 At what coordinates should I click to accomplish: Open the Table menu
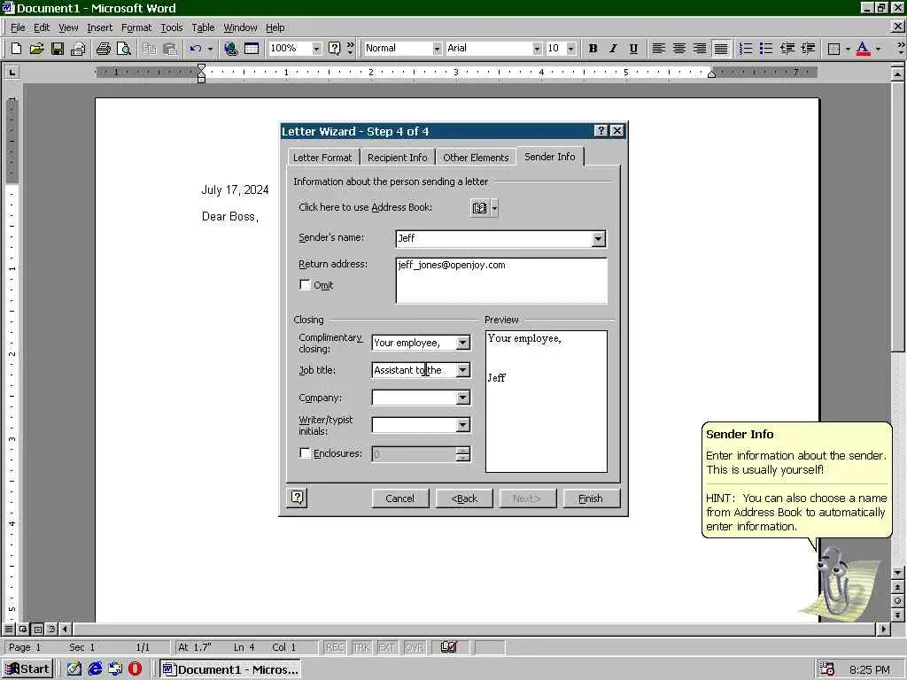[x=203, y=27]
